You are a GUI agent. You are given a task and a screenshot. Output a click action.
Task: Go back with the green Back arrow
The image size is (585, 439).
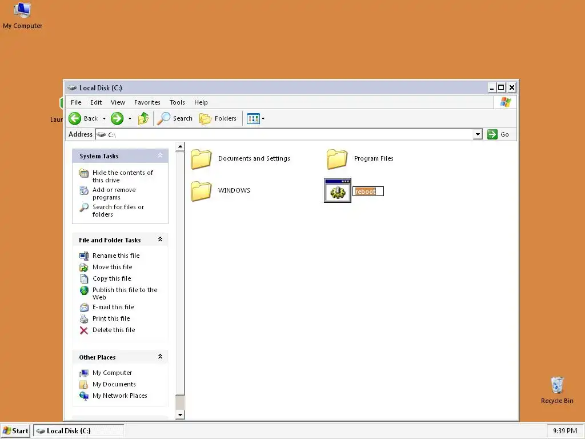pyautogui.click(x=75, y=118)
